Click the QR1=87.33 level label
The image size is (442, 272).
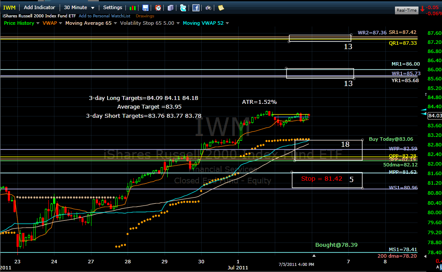click(403, 43)
